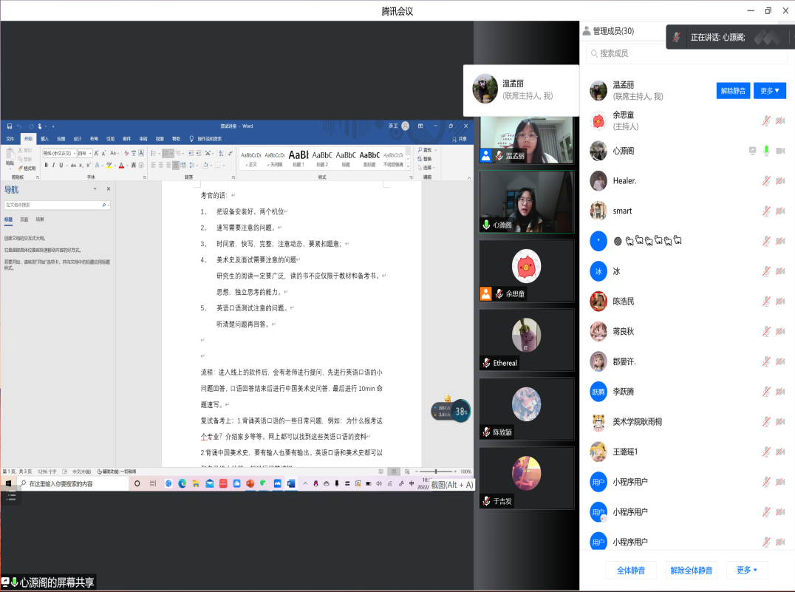Click the Word zoom slider in status bar

click(x=435, y=472)
